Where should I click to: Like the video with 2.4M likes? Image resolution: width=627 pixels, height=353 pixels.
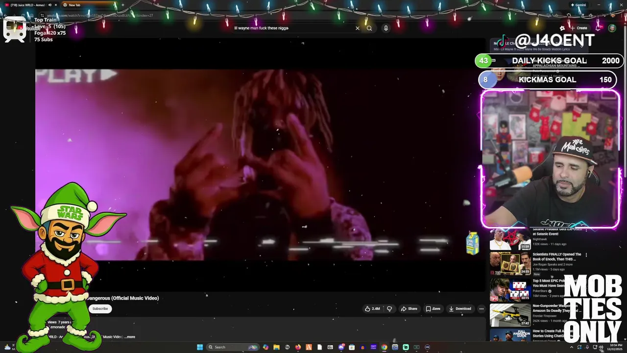(372, 309)
